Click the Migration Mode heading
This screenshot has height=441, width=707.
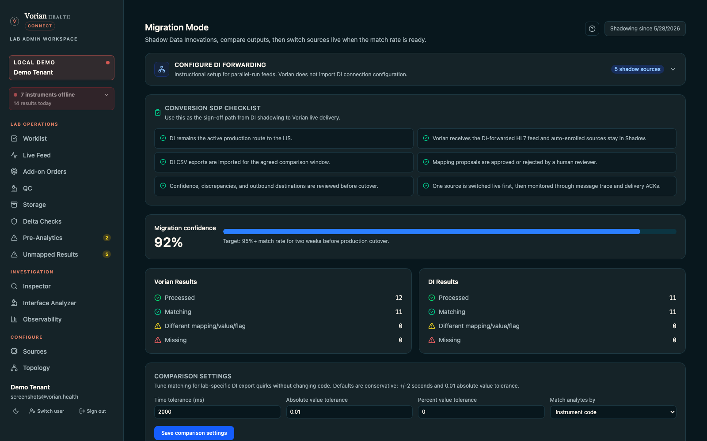(x=177, y=27)
